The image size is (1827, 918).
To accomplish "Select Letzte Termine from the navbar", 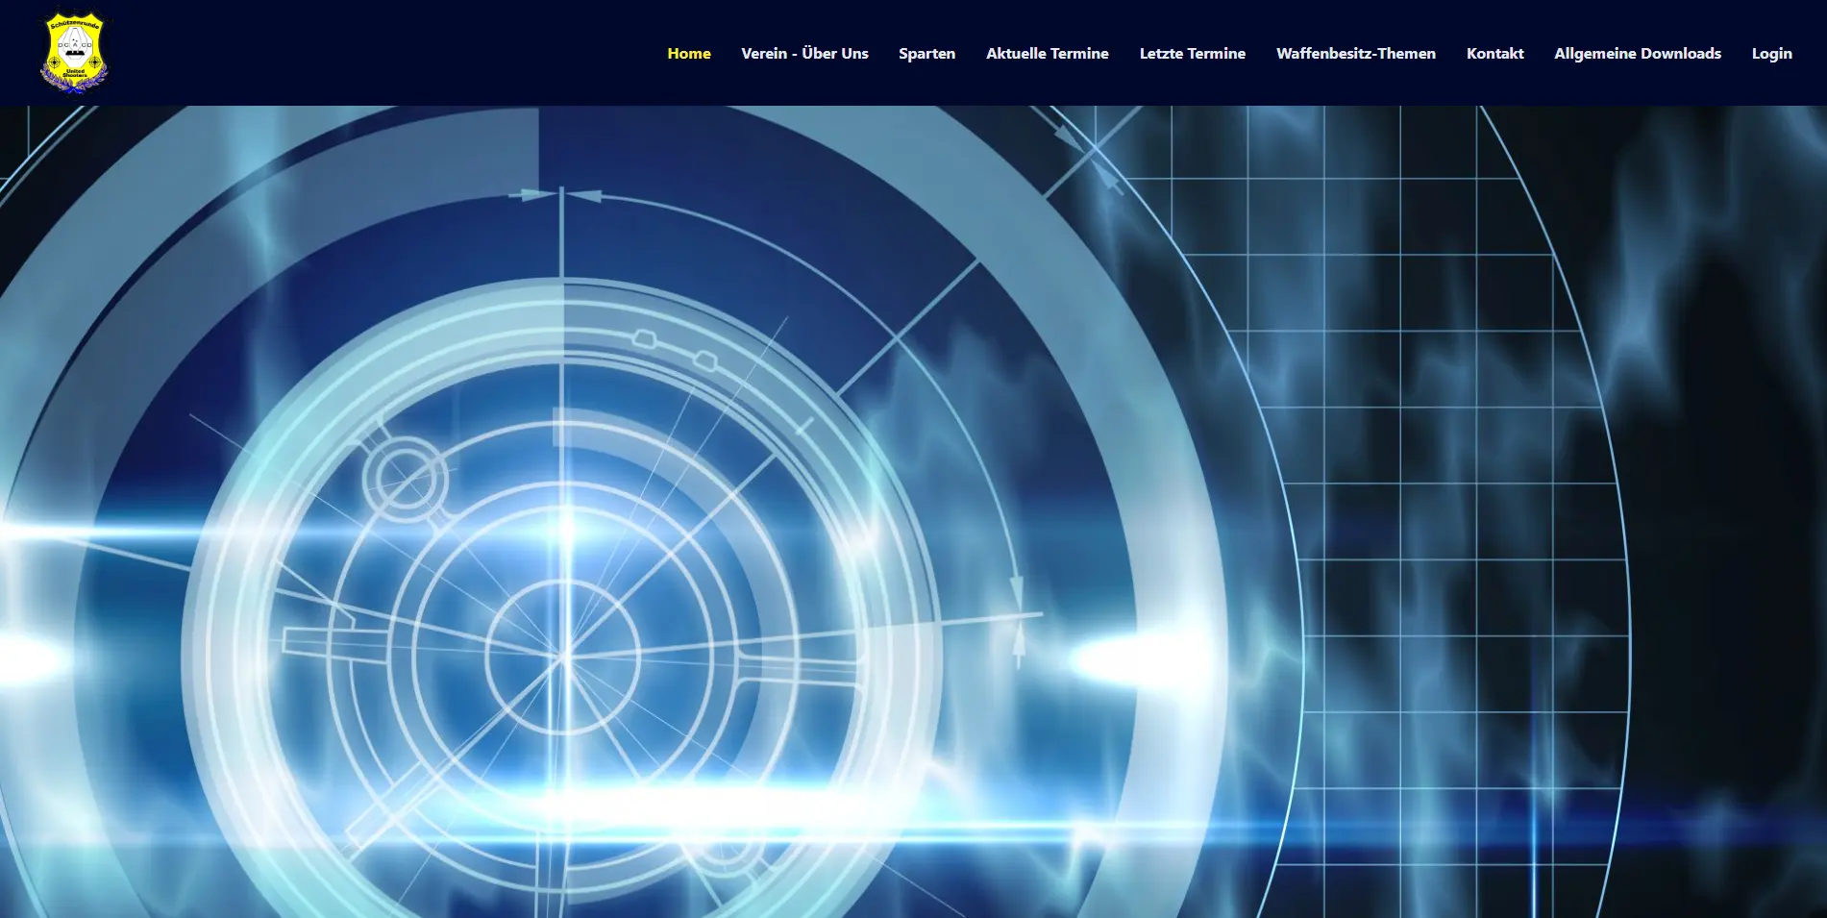I will [x=1192, y=54].
